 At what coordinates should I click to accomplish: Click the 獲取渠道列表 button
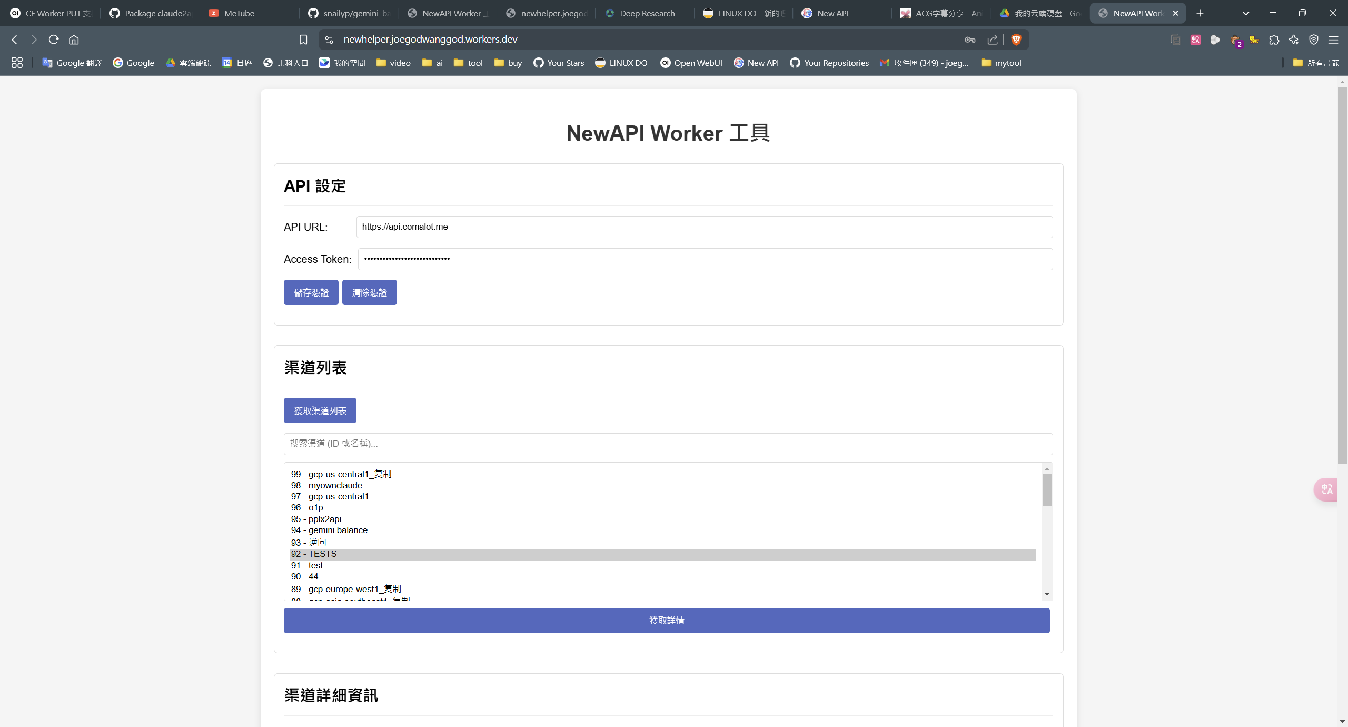click(x=320, y=410)
